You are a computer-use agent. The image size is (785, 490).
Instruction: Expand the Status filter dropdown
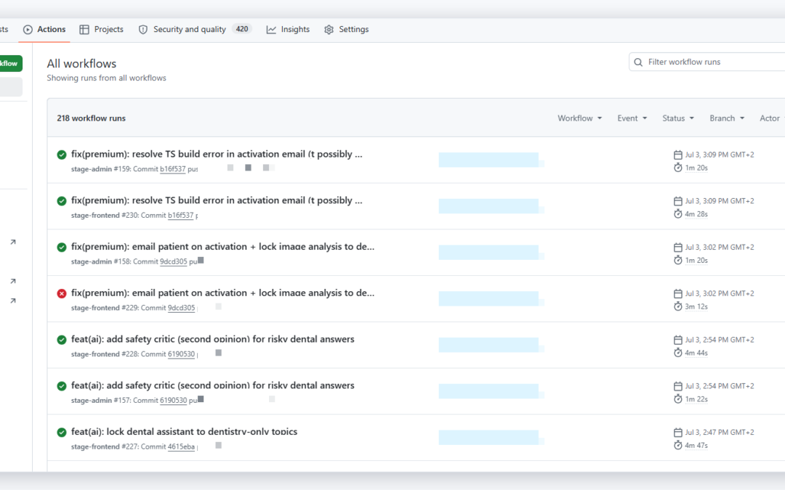point(678,118)
